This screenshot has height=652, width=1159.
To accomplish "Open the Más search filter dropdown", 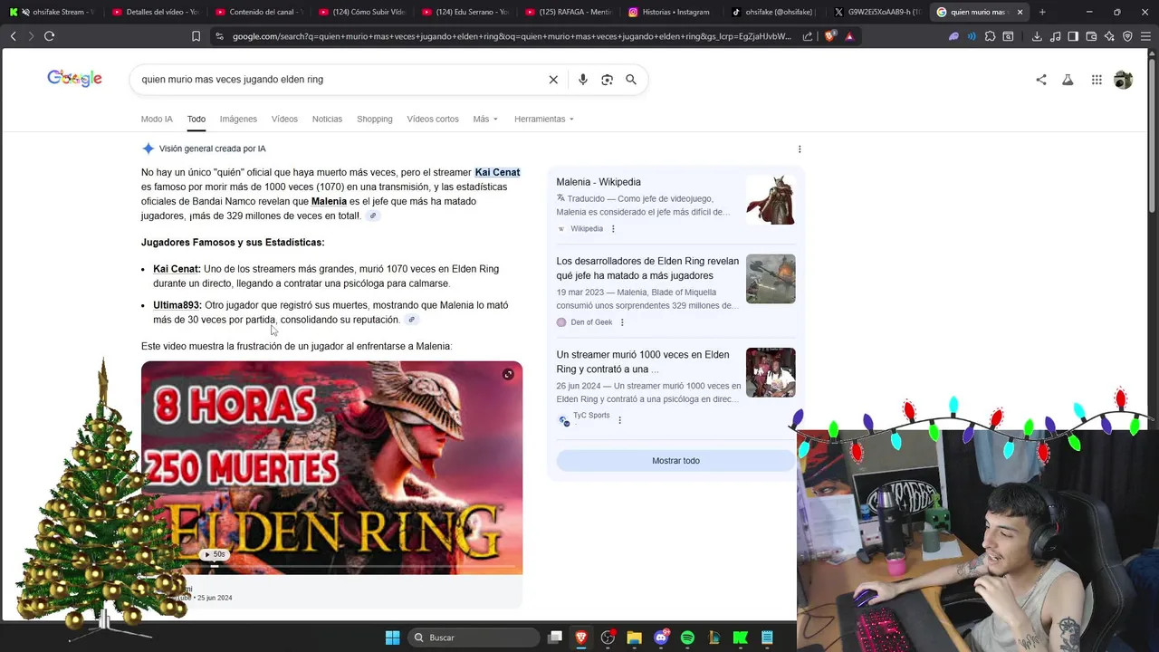I will point(485,119).
